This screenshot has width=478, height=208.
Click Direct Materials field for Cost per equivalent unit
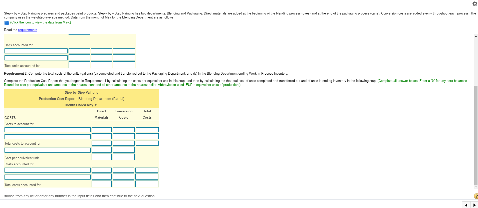point(102,157)
